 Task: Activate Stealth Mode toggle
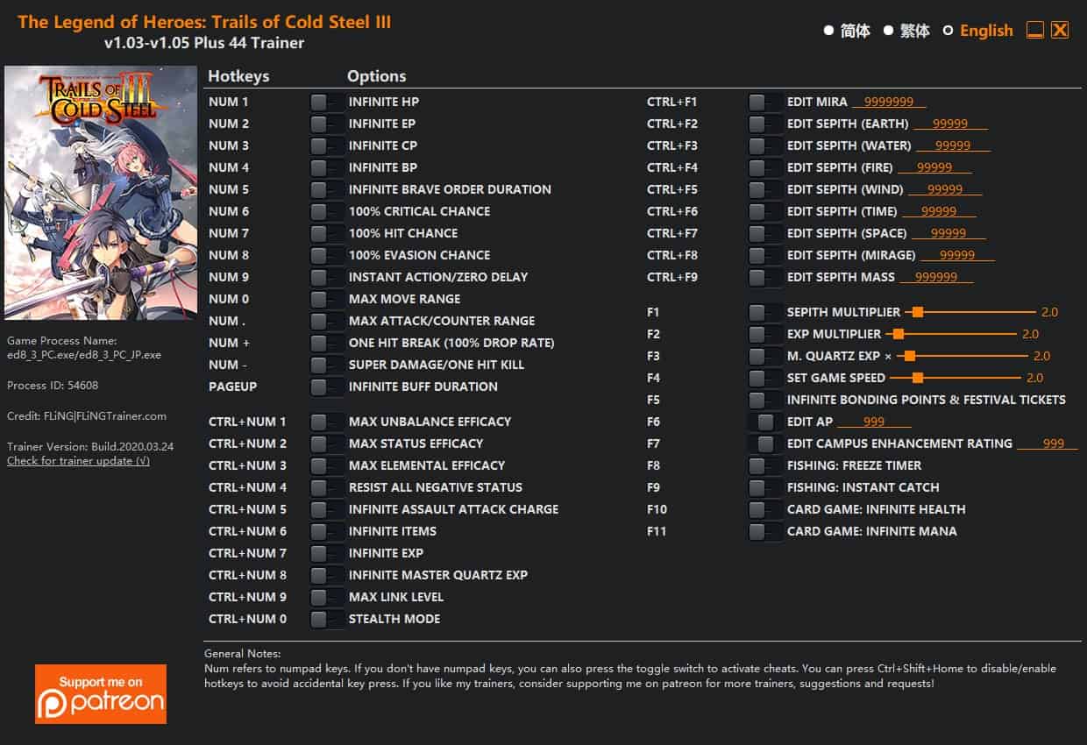(327, 620)
